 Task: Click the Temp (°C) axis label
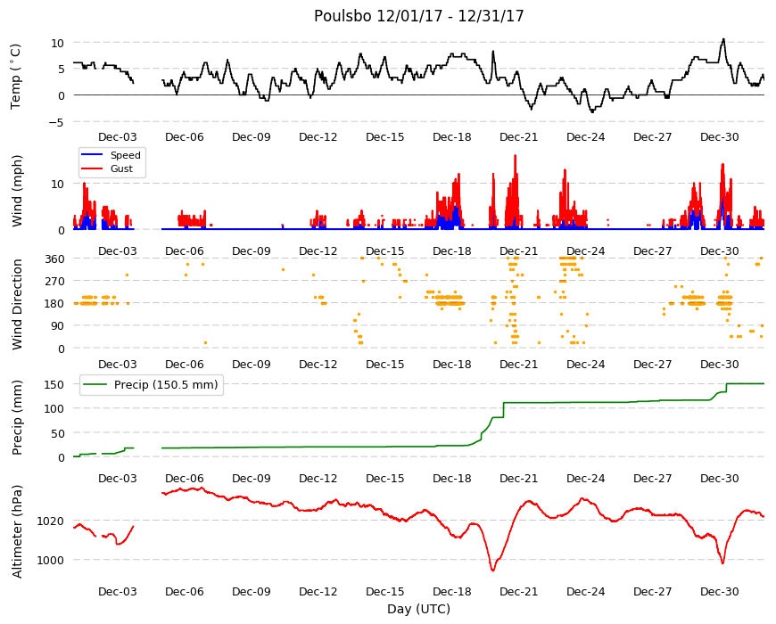click(x=16, y=77)
